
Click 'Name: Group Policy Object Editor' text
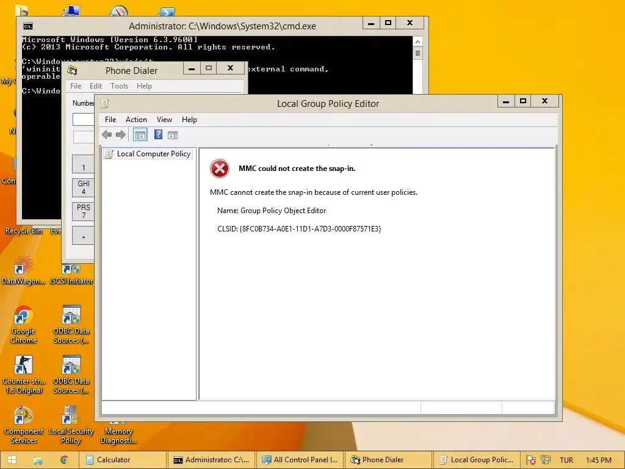coord(272,211)
